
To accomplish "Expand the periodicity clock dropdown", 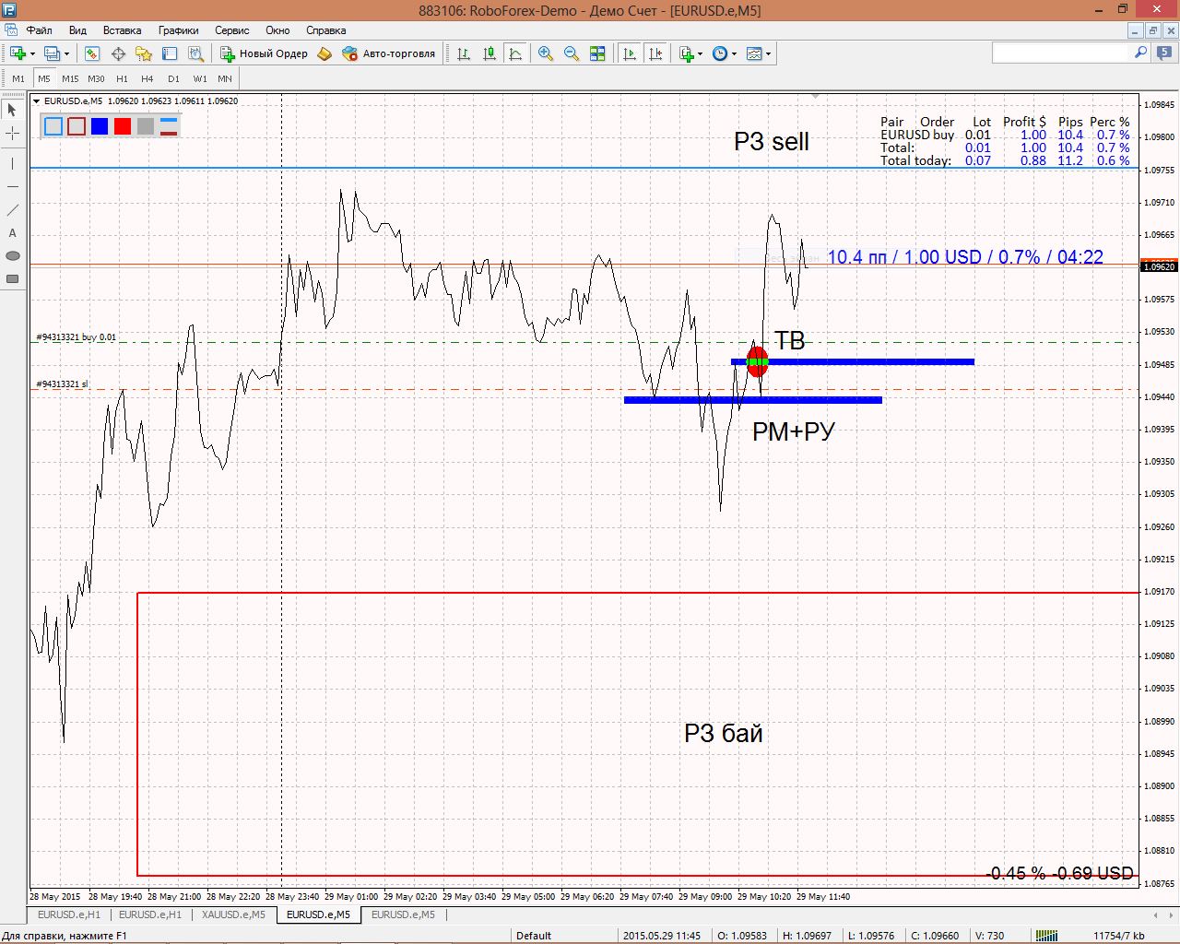I will coord(734,53).
